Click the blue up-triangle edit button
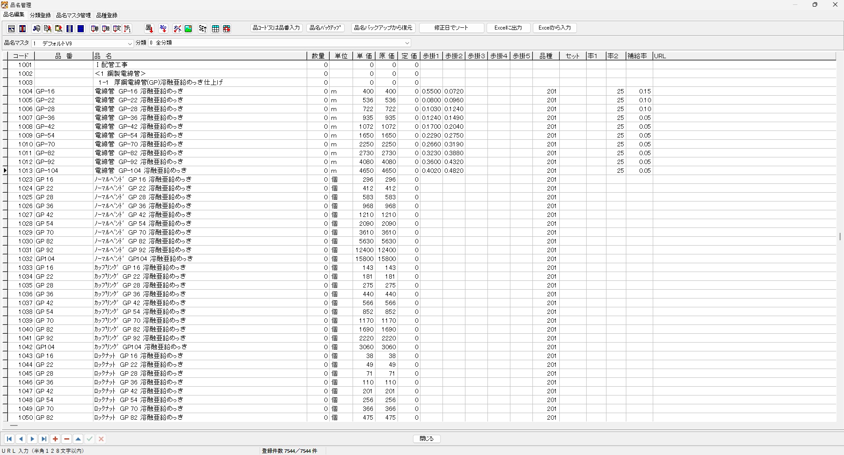Image resolution: width=844 pixels, height=455 pixels. pyautogui.click(x=78, y=439)
